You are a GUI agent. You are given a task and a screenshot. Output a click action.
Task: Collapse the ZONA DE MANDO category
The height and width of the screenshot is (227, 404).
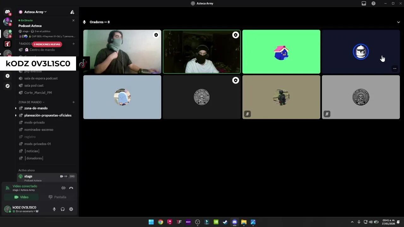[31, 102]
